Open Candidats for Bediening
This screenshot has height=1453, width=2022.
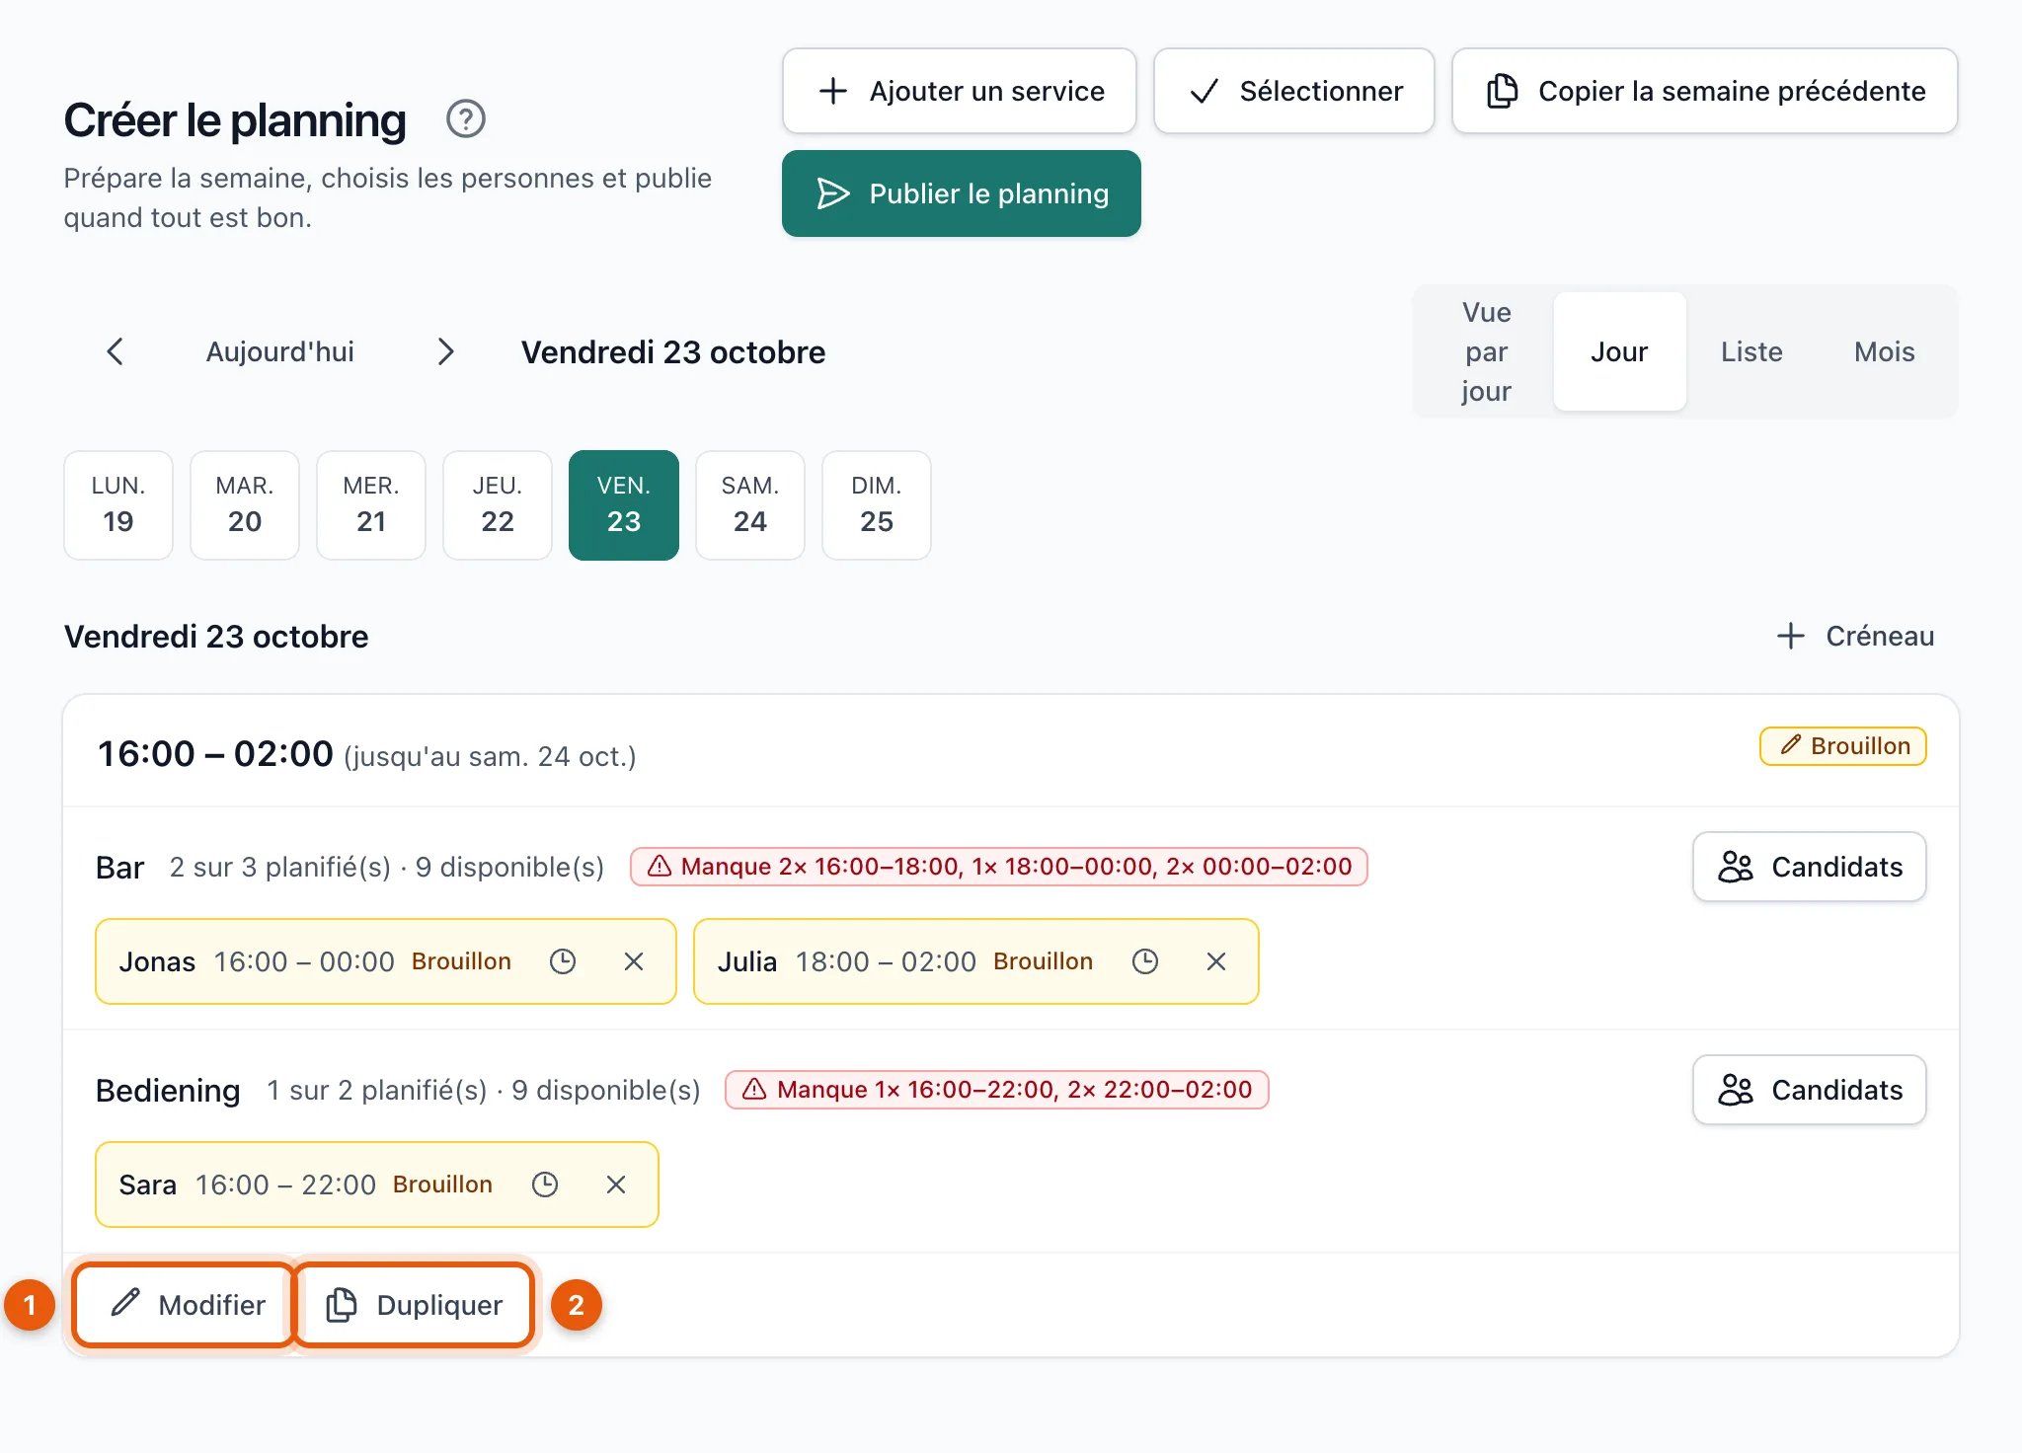1810,1090
